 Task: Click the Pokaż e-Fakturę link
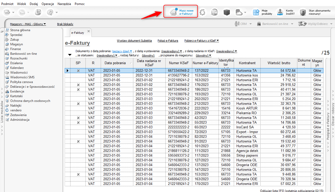tap(168, 41)
